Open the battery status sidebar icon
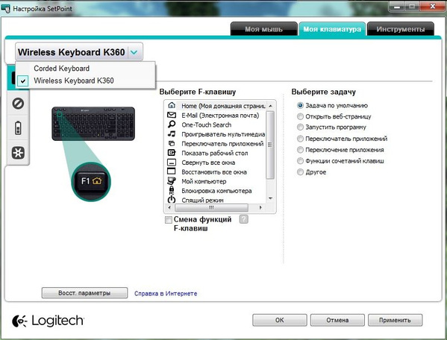Image resolution: width=447 pixels, height=340 pixels. (x=18, y=127)
